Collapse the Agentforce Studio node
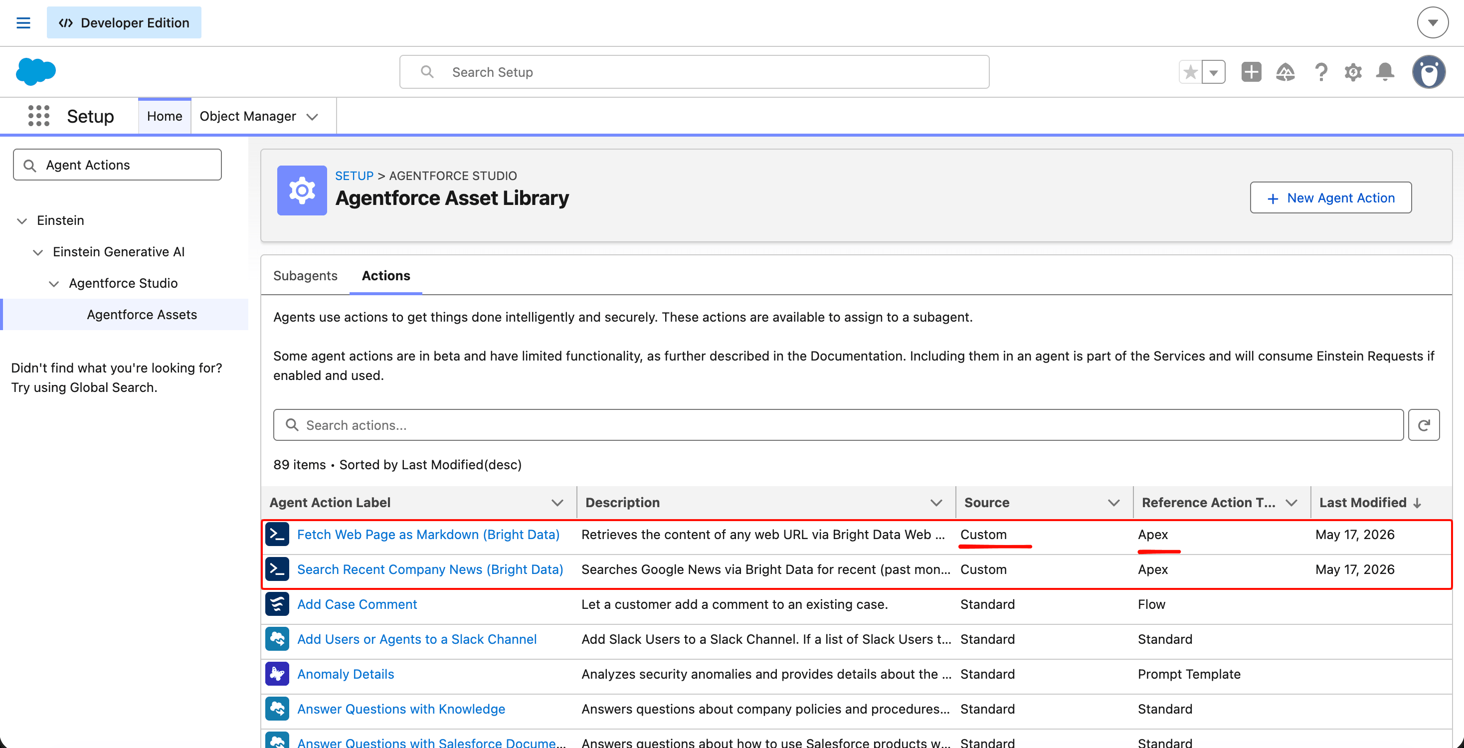The width and height of the screenshot is (1464, 748). tap(54, 284)
